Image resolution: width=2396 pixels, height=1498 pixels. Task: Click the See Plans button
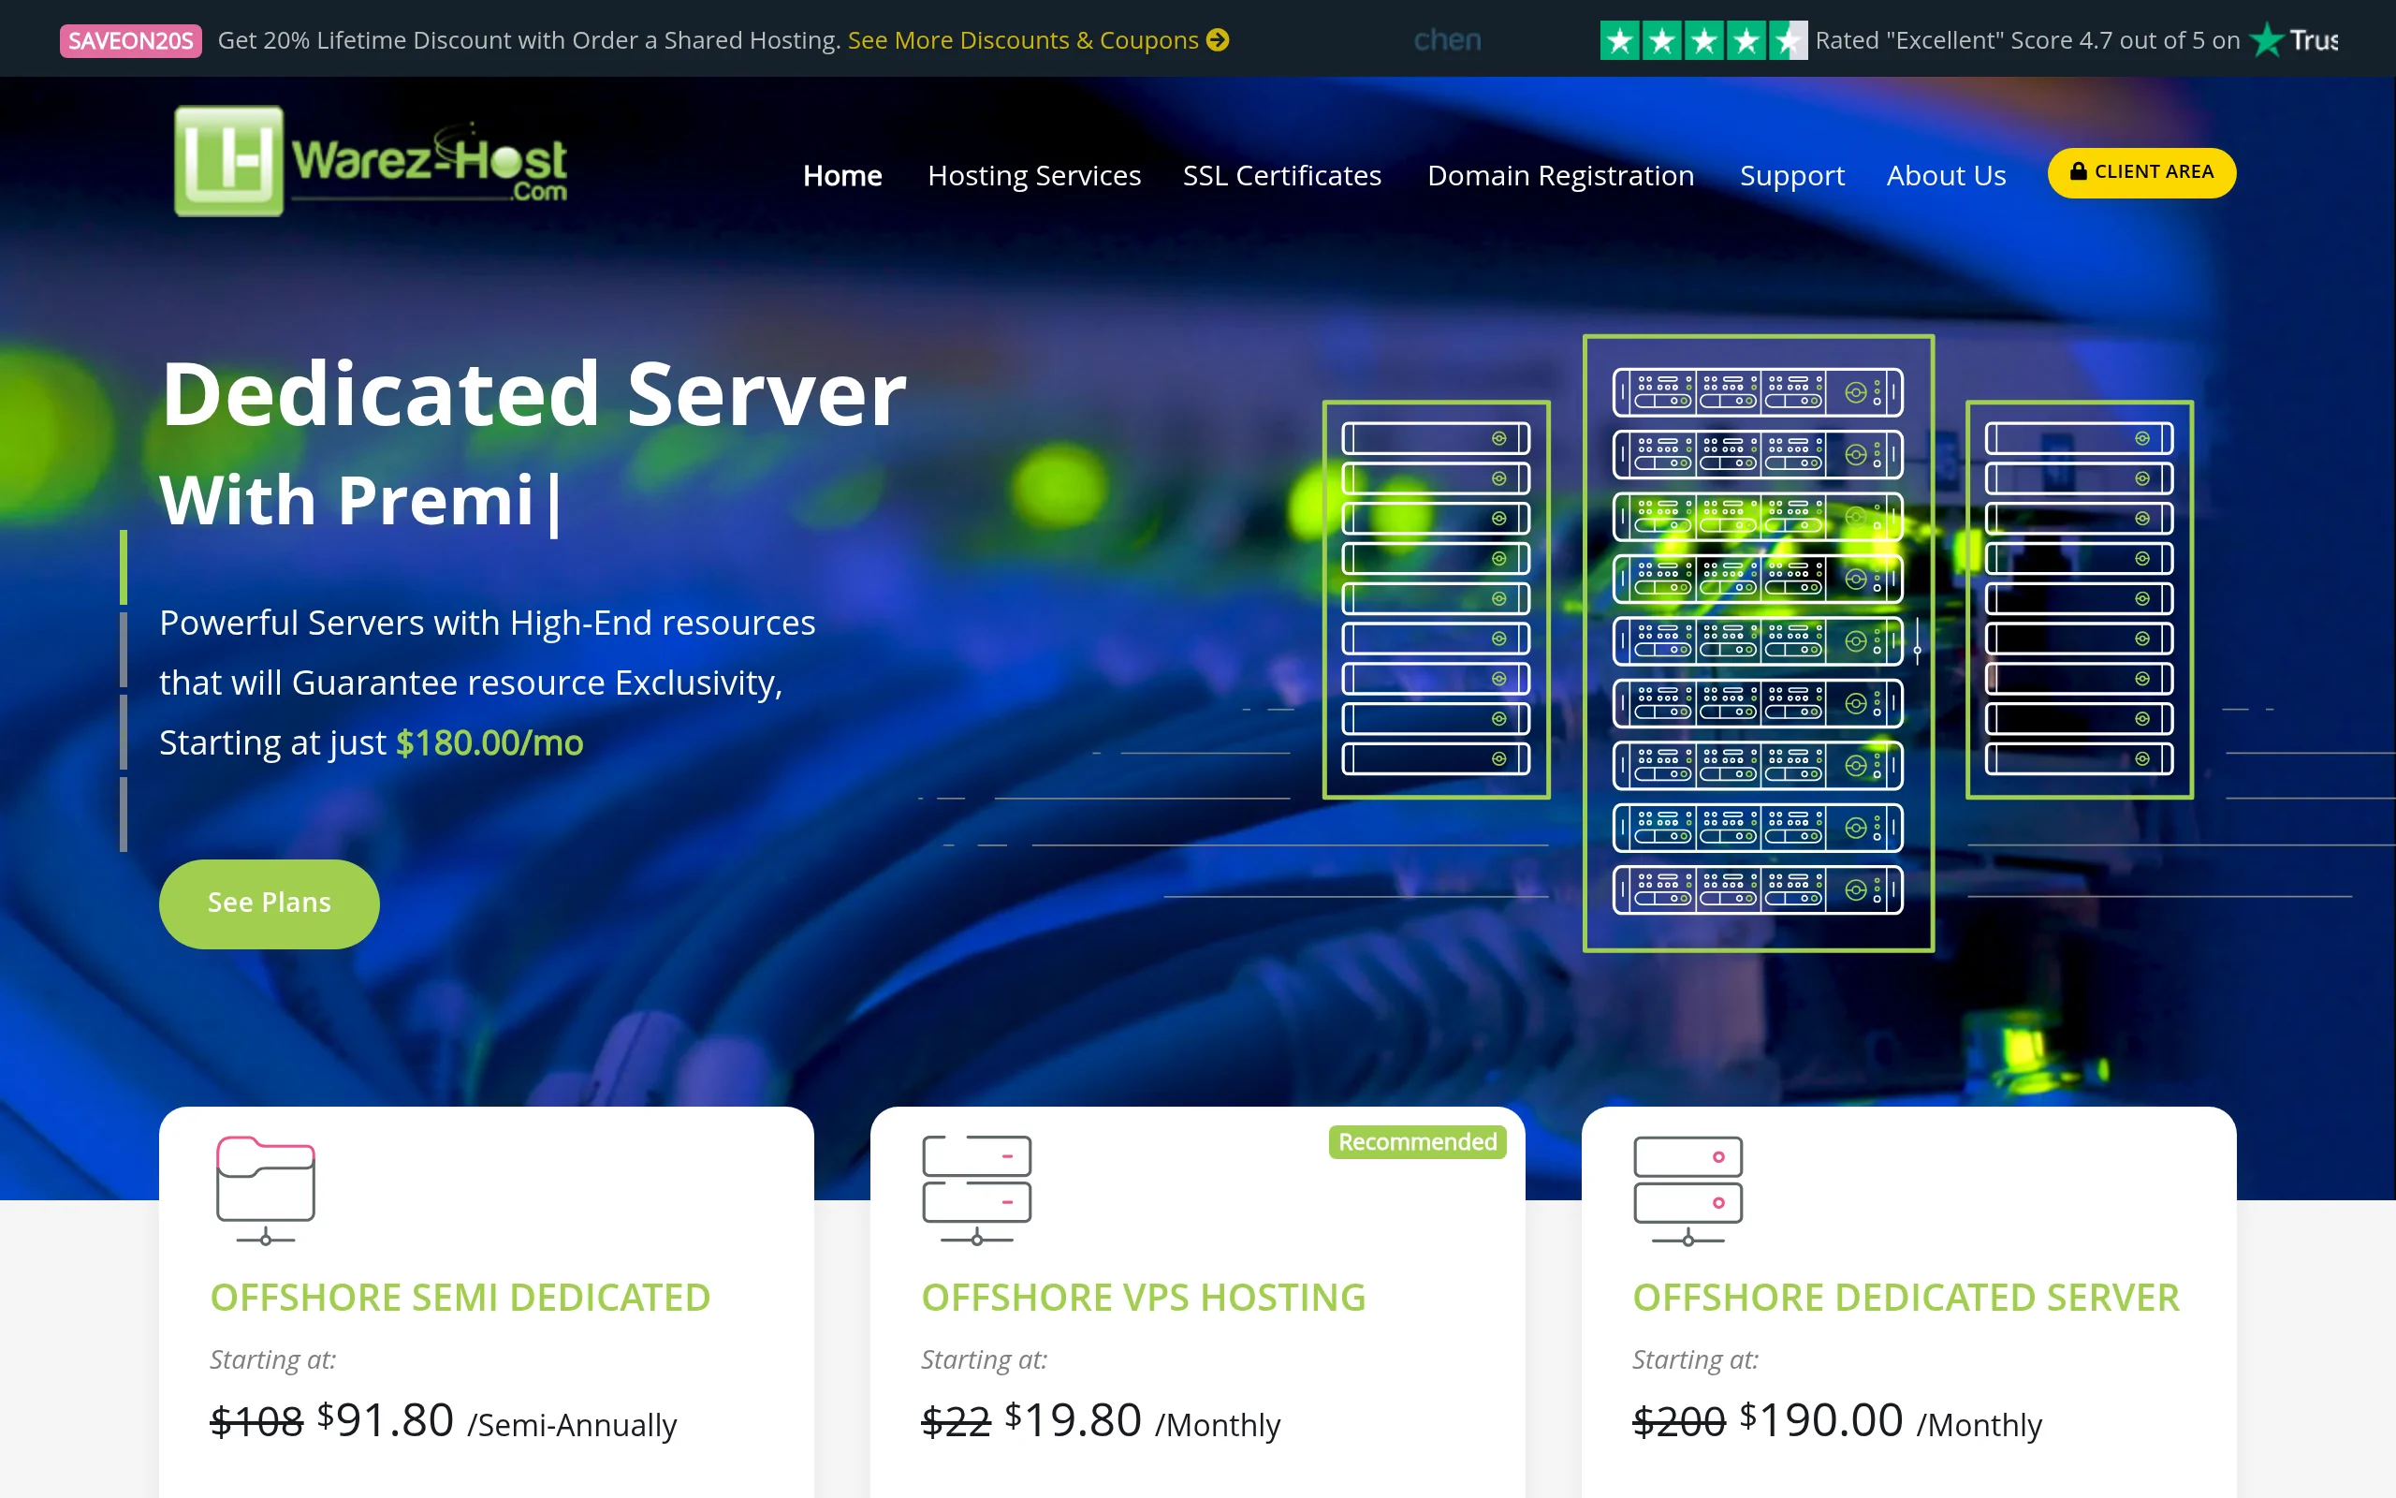(270, 903)
